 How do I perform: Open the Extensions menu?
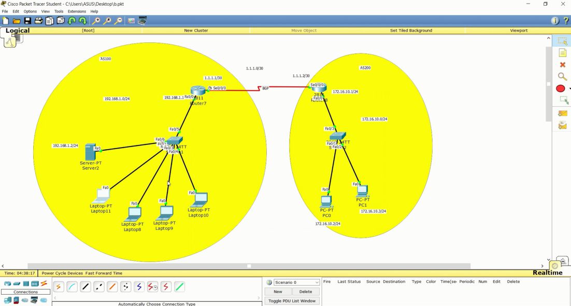[77, 11]
